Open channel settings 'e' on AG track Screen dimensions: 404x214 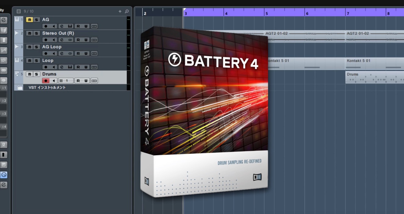point(62,26)
